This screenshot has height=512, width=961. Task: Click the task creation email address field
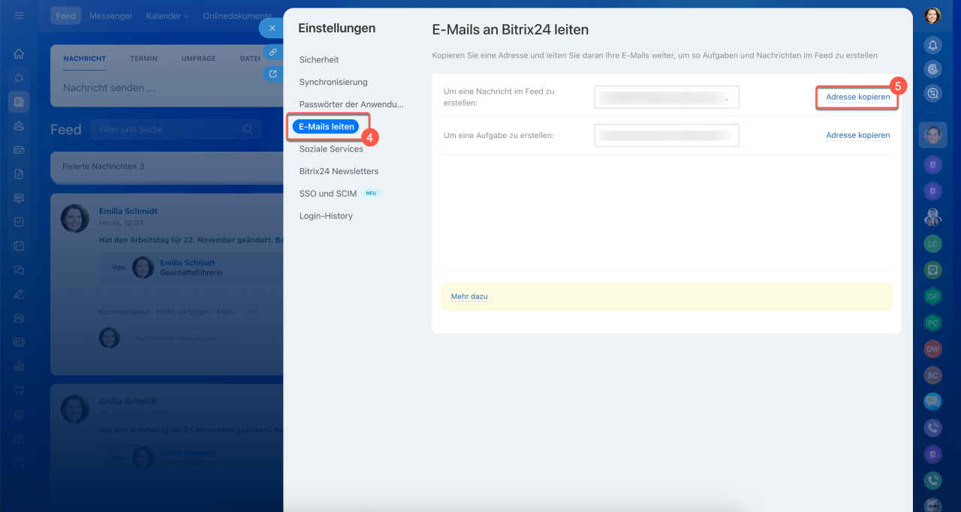667,135
